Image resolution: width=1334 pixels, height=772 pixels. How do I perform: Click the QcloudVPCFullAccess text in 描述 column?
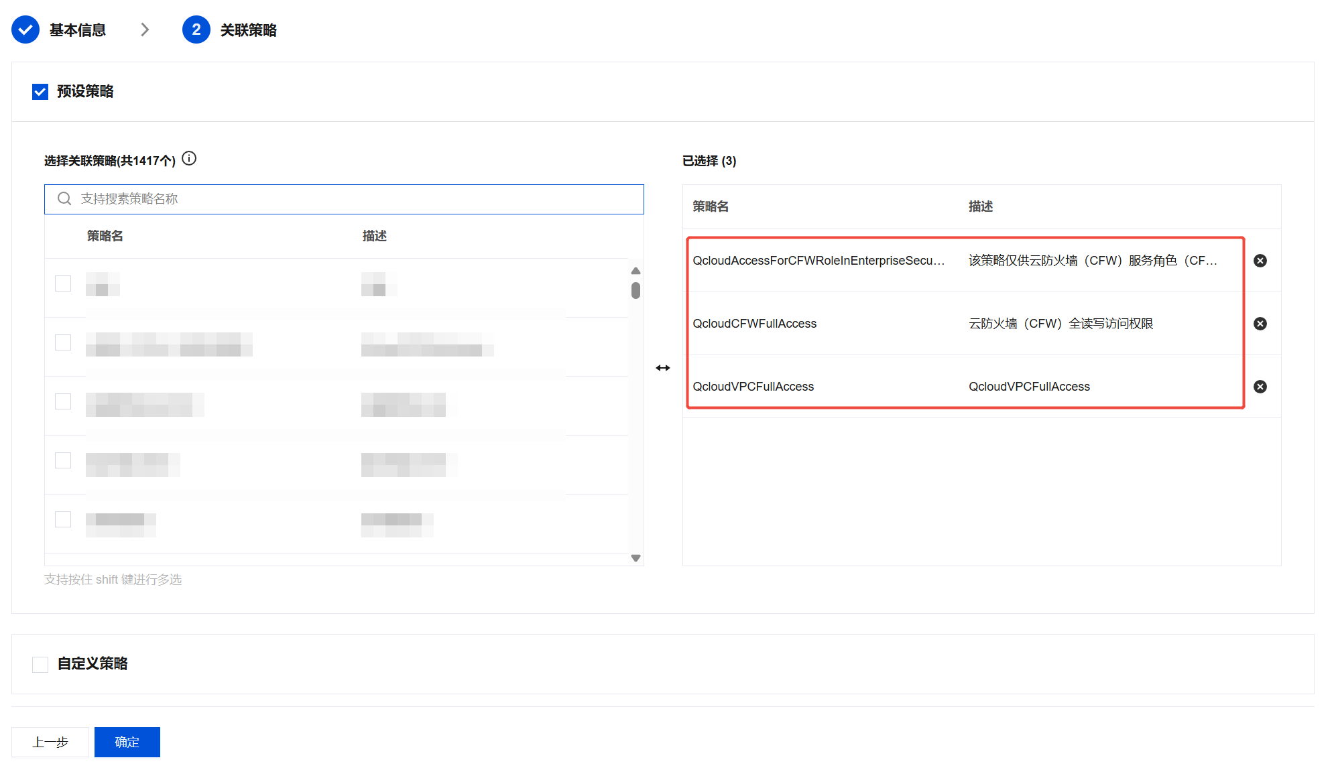[1030, 387]
